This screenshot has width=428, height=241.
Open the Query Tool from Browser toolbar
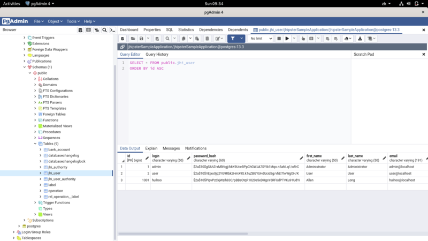coord(80,30)
